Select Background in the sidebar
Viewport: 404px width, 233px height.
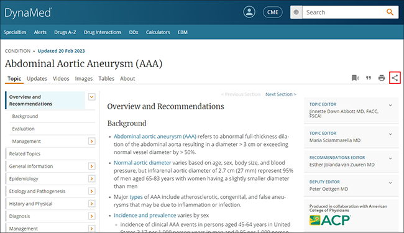[25, 116]
